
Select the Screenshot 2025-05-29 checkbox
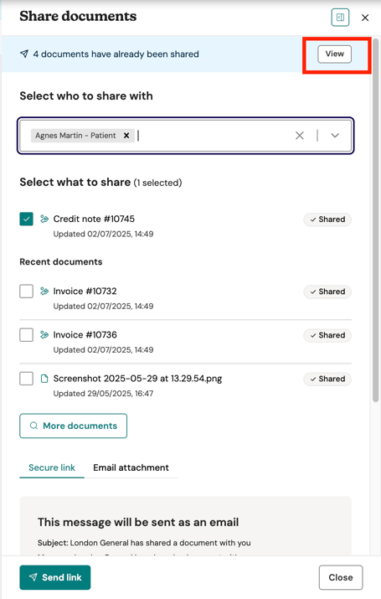click(x=26, y=379)
